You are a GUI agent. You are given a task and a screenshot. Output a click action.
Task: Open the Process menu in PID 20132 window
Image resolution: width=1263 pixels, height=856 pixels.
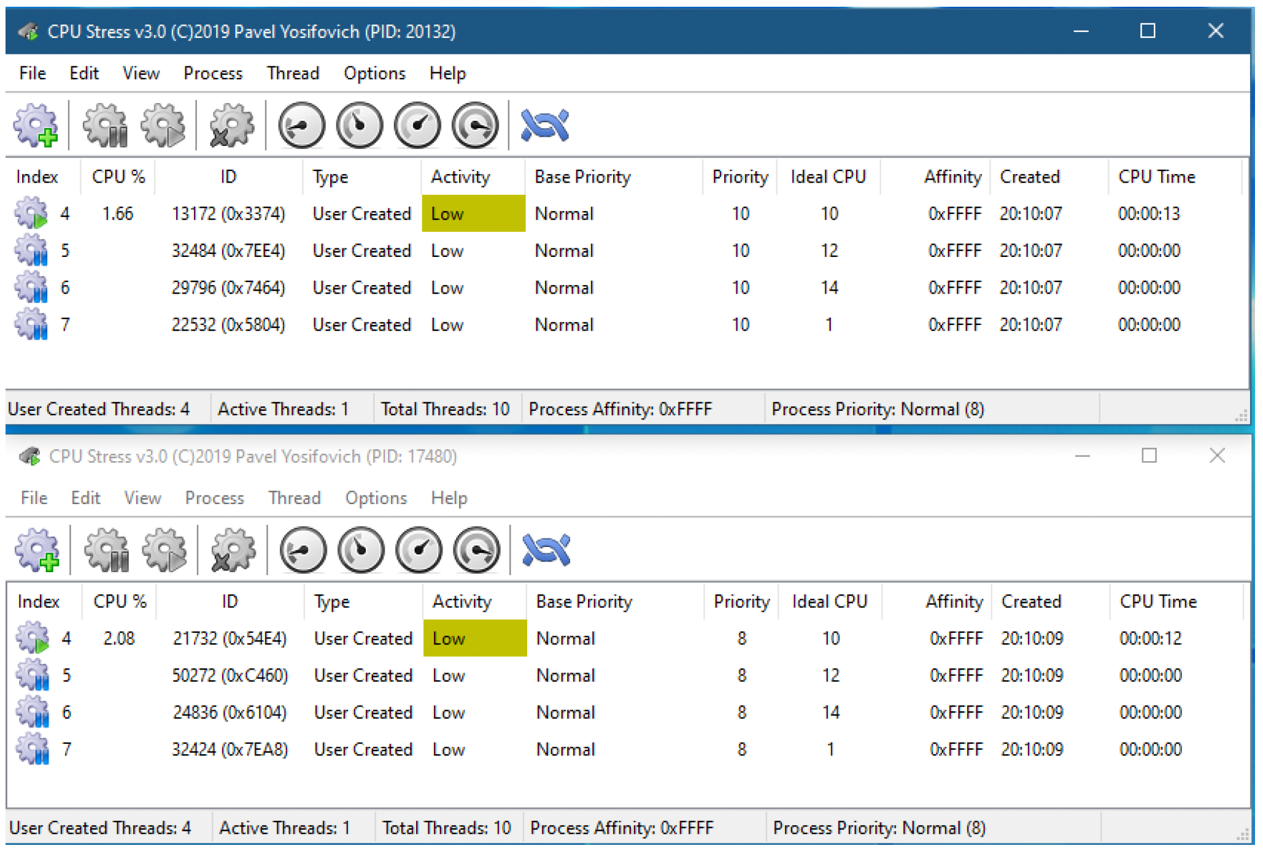(213, 73)
